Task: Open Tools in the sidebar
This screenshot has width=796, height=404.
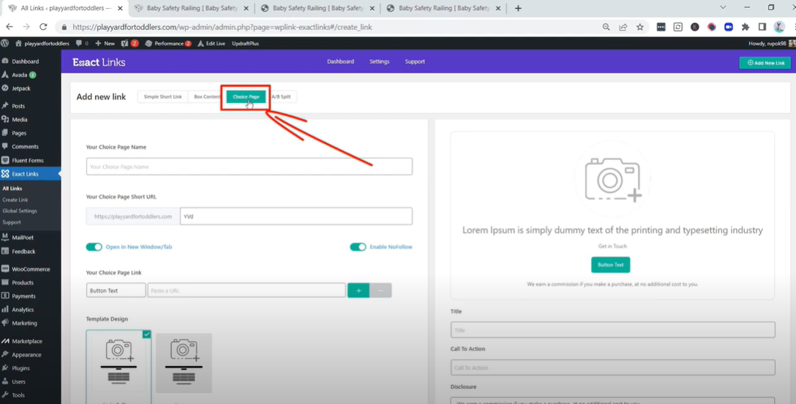Action: [x=18, y=395]
